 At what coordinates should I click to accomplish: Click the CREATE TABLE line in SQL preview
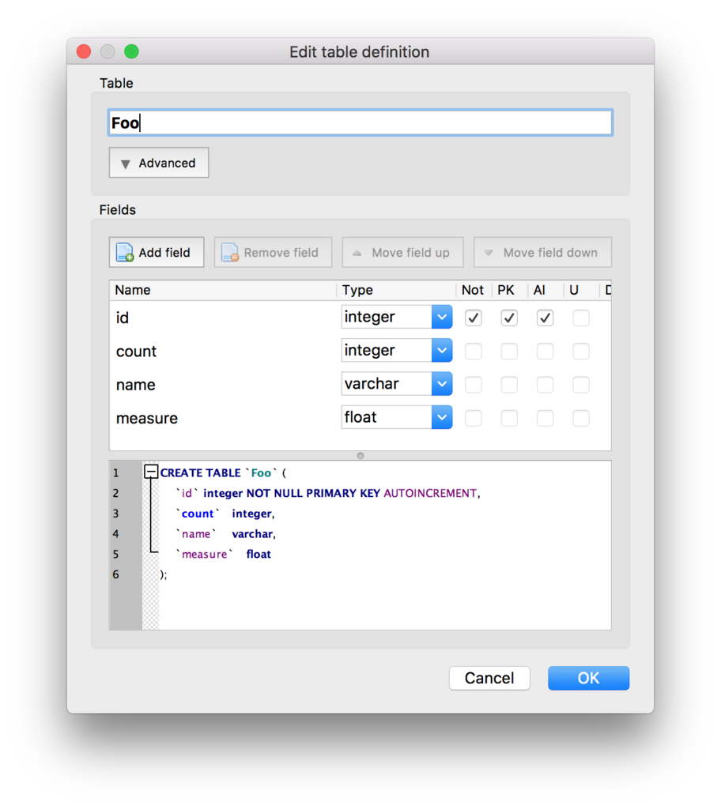223,472
